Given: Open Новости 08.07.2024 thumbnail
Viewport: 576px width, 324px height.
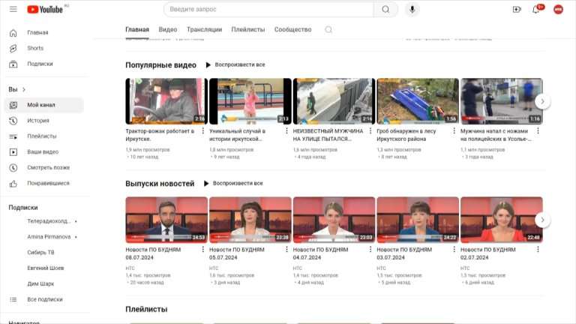Looking at the screenshot, I should (166, 220).
